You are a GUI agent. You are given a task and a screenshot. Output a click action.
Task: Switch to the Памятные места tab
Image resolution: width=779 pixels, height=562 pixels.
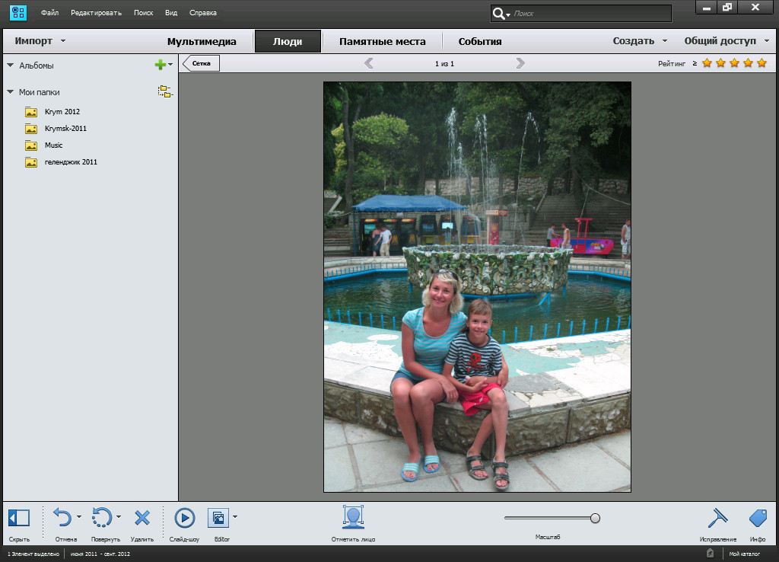coord(382,41)
